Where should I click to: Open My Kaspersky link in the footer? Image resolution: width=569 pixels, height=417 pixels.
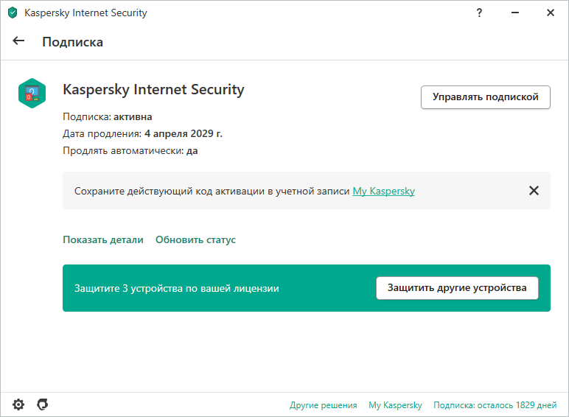click(x=395, y=405)
